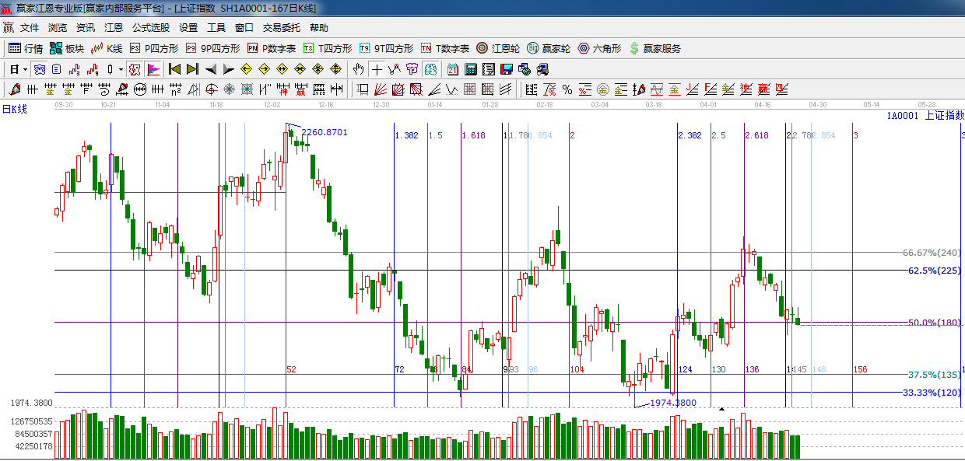
Task: Step forward with the black right arrow
Action: tap(229, 69)
